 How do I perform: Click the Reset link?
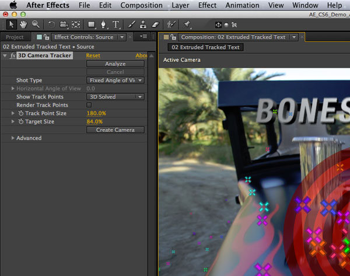pyautogui.click(x=93, y=55)
